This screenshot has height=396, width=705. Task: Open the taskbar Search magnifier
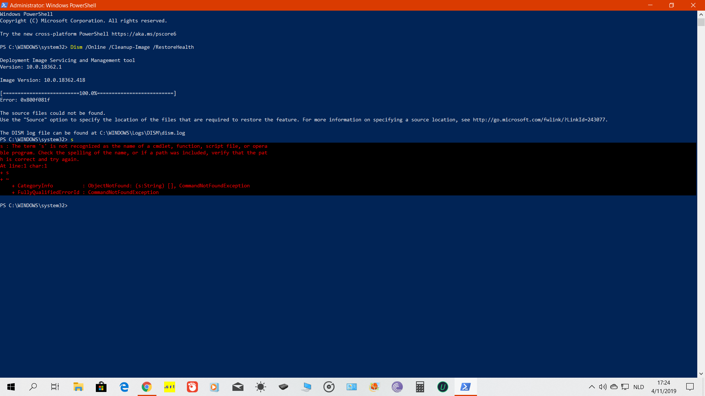tap(33, 387)
